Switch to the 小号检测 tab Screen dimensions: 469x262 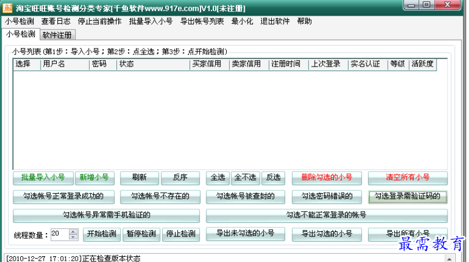click(x=21, y=34)
